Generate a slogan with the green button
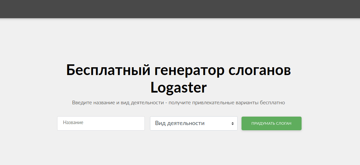 click(271, 123)
